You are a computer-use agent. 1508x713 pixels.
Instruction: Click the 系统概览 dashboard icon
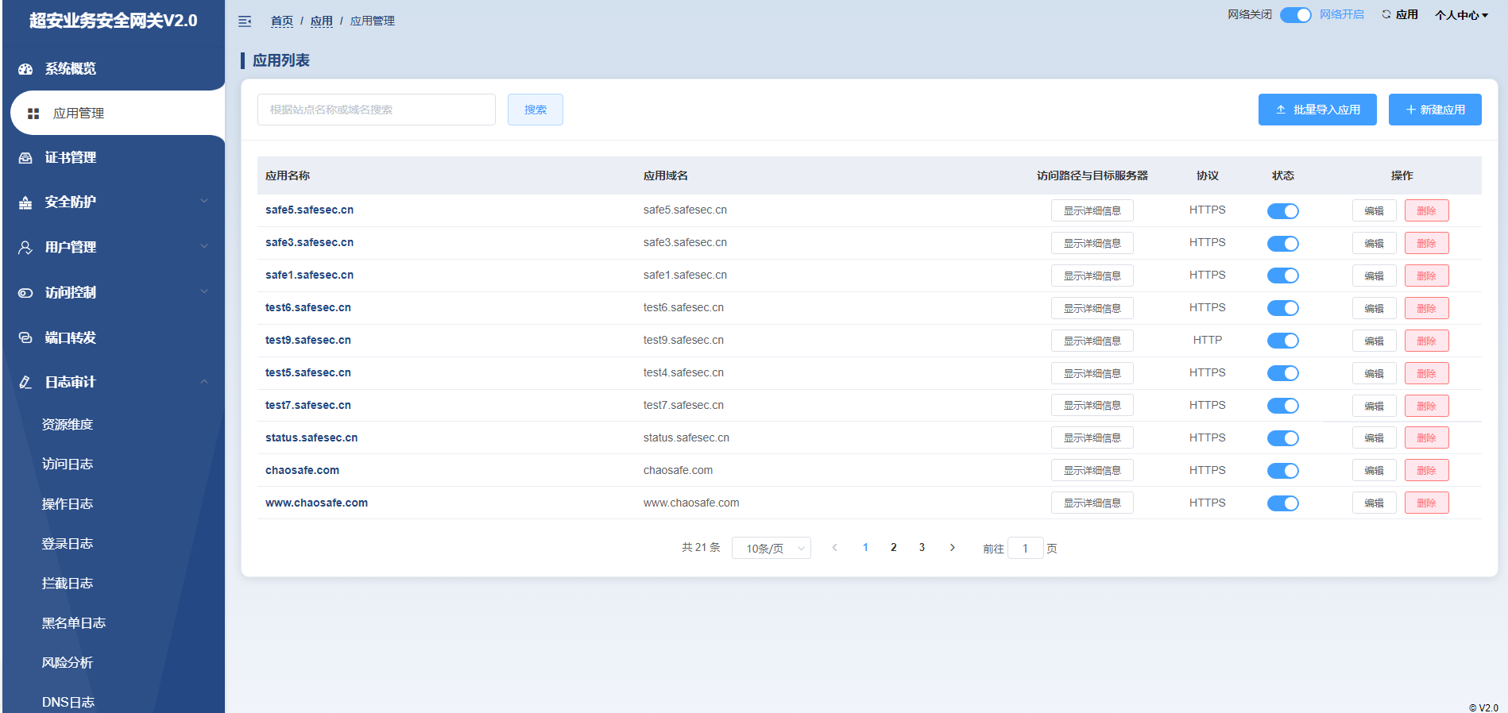[25, 69]
